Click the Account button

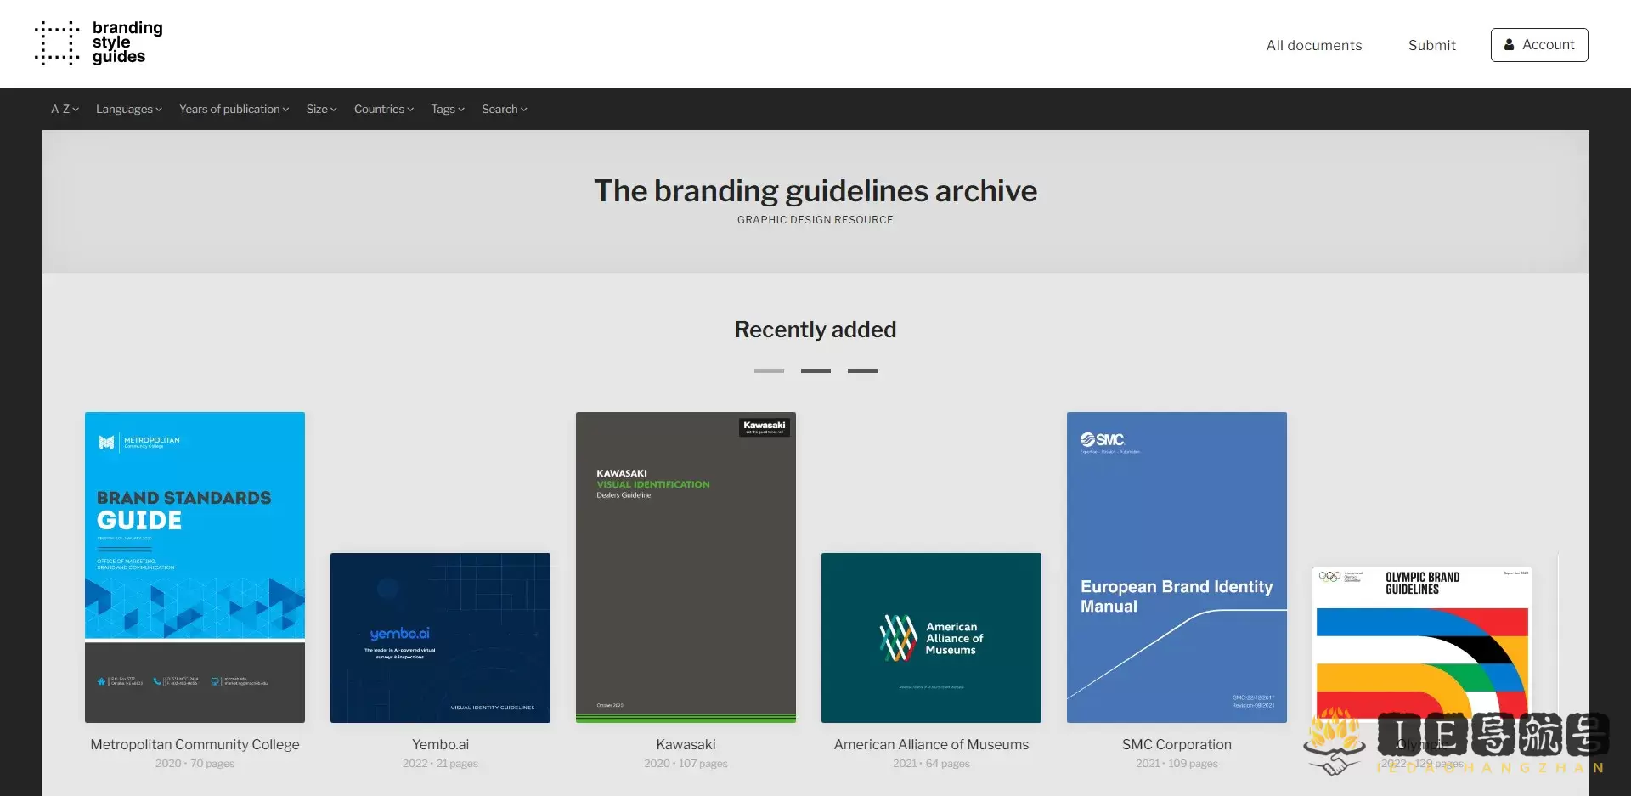tap(1539, 44)
